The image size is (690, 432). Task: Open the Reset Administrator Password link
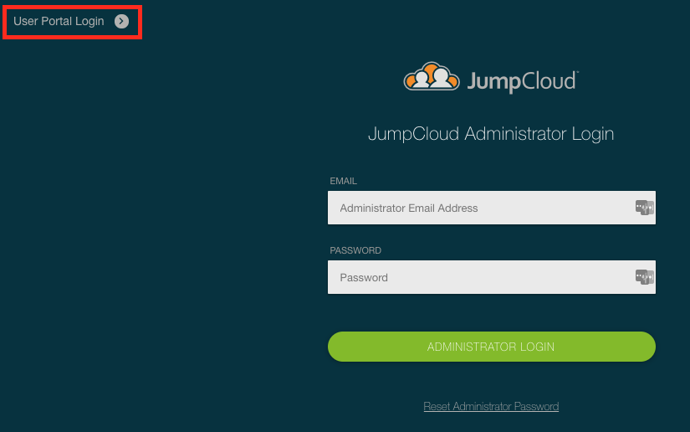coord(491,406)
